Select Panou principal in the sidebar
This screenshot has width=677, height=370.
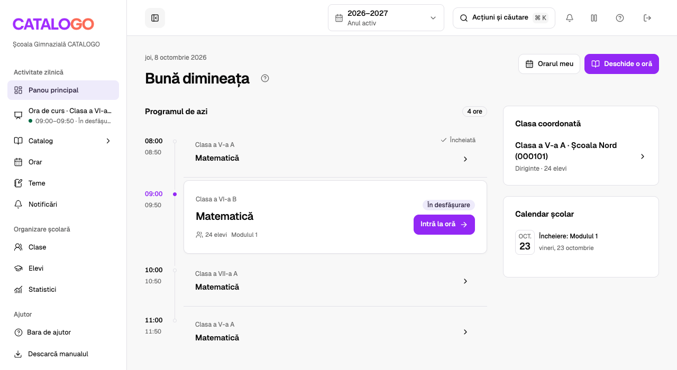pos(63,90)
